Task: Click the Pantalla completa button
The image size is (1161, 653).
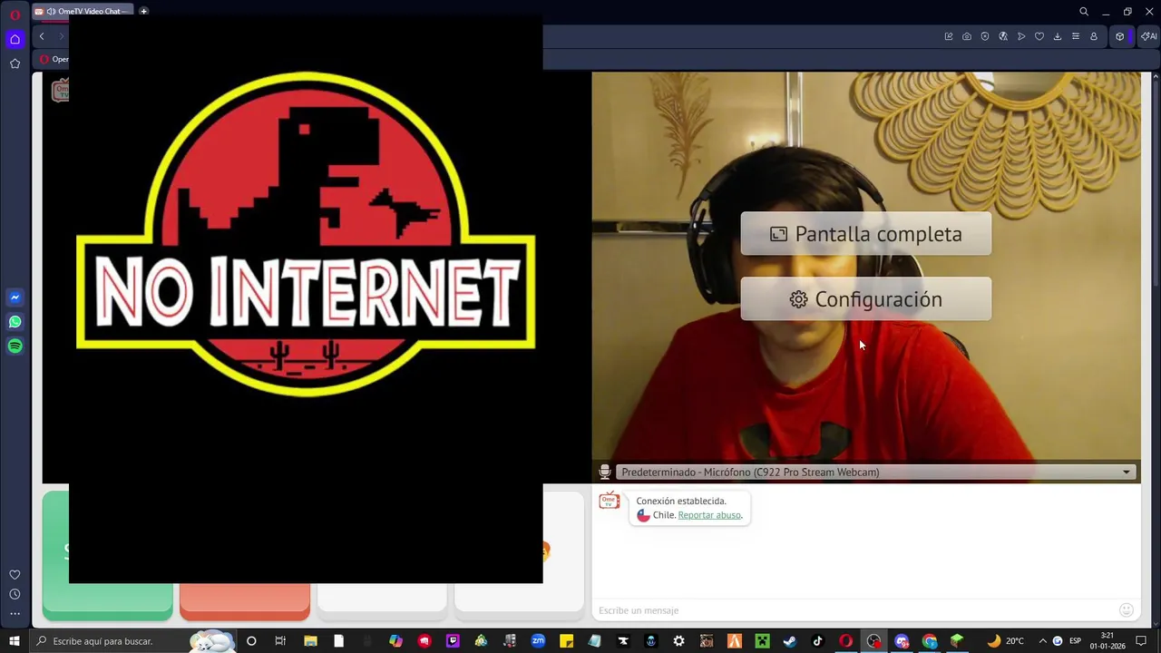Action: coord(866,234)
